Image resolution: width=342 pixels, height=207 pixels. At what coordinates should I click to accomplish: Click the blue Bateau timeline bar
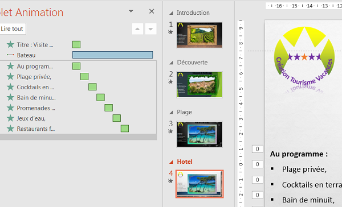(112, 55)
